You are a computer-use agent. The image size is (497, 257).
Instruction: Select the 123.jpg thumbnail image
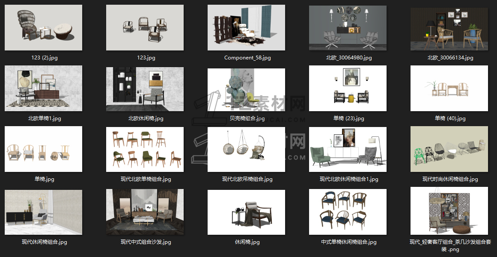tap(145, 27)
